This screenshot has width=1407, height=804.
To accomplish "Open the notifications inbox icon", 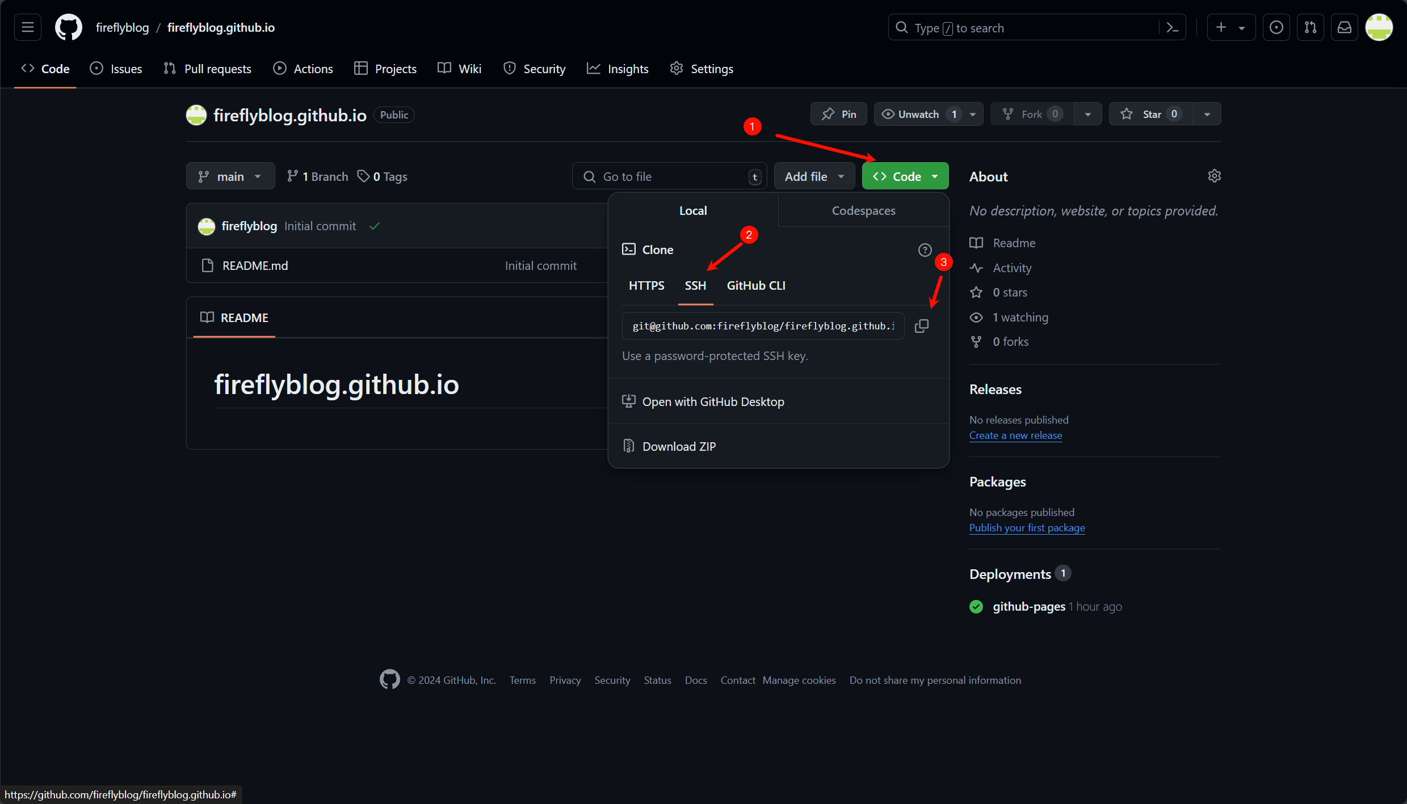I will pyautogui.click(x=1344, y=27).
